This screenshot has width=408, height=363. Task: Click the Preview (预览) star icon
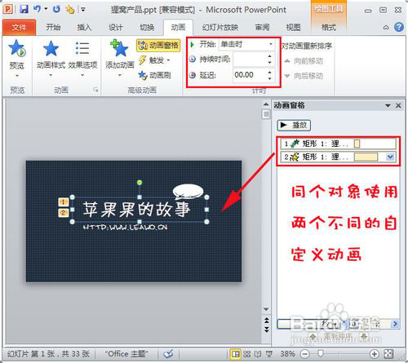click(x=17, y=48)
